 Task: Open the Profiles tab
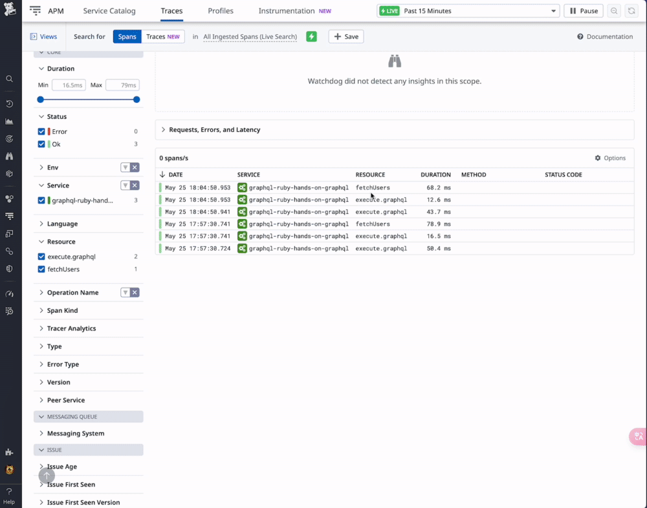221,11
